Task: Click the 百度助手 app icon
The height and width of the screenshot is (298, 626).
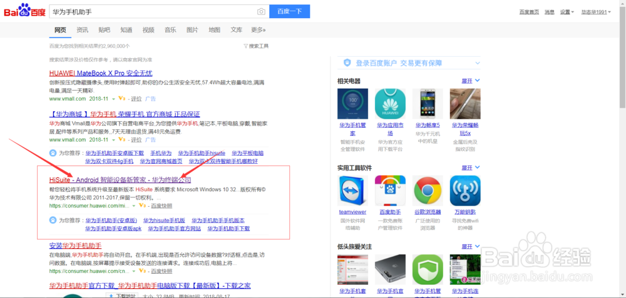Action: click(x=390, y=191)
